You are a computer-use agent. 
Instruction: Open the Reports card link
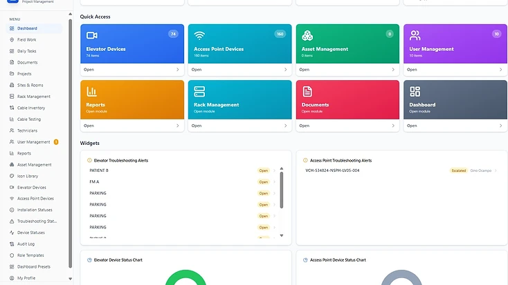click(132, 126)
